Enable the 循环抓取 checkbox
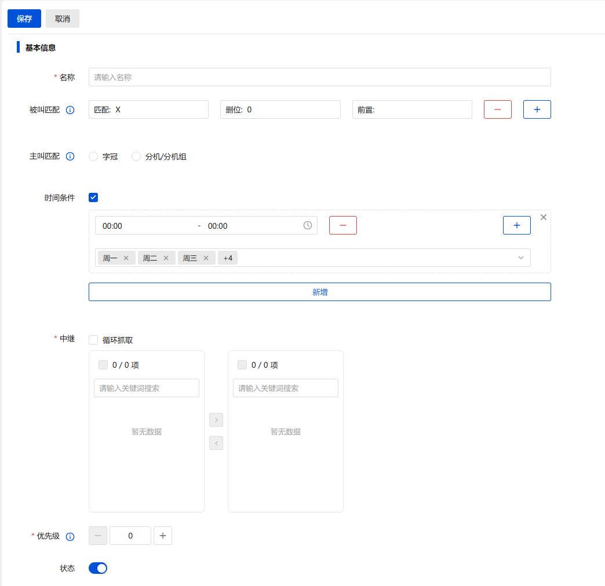605x586 pixels. tap(93, 340)
